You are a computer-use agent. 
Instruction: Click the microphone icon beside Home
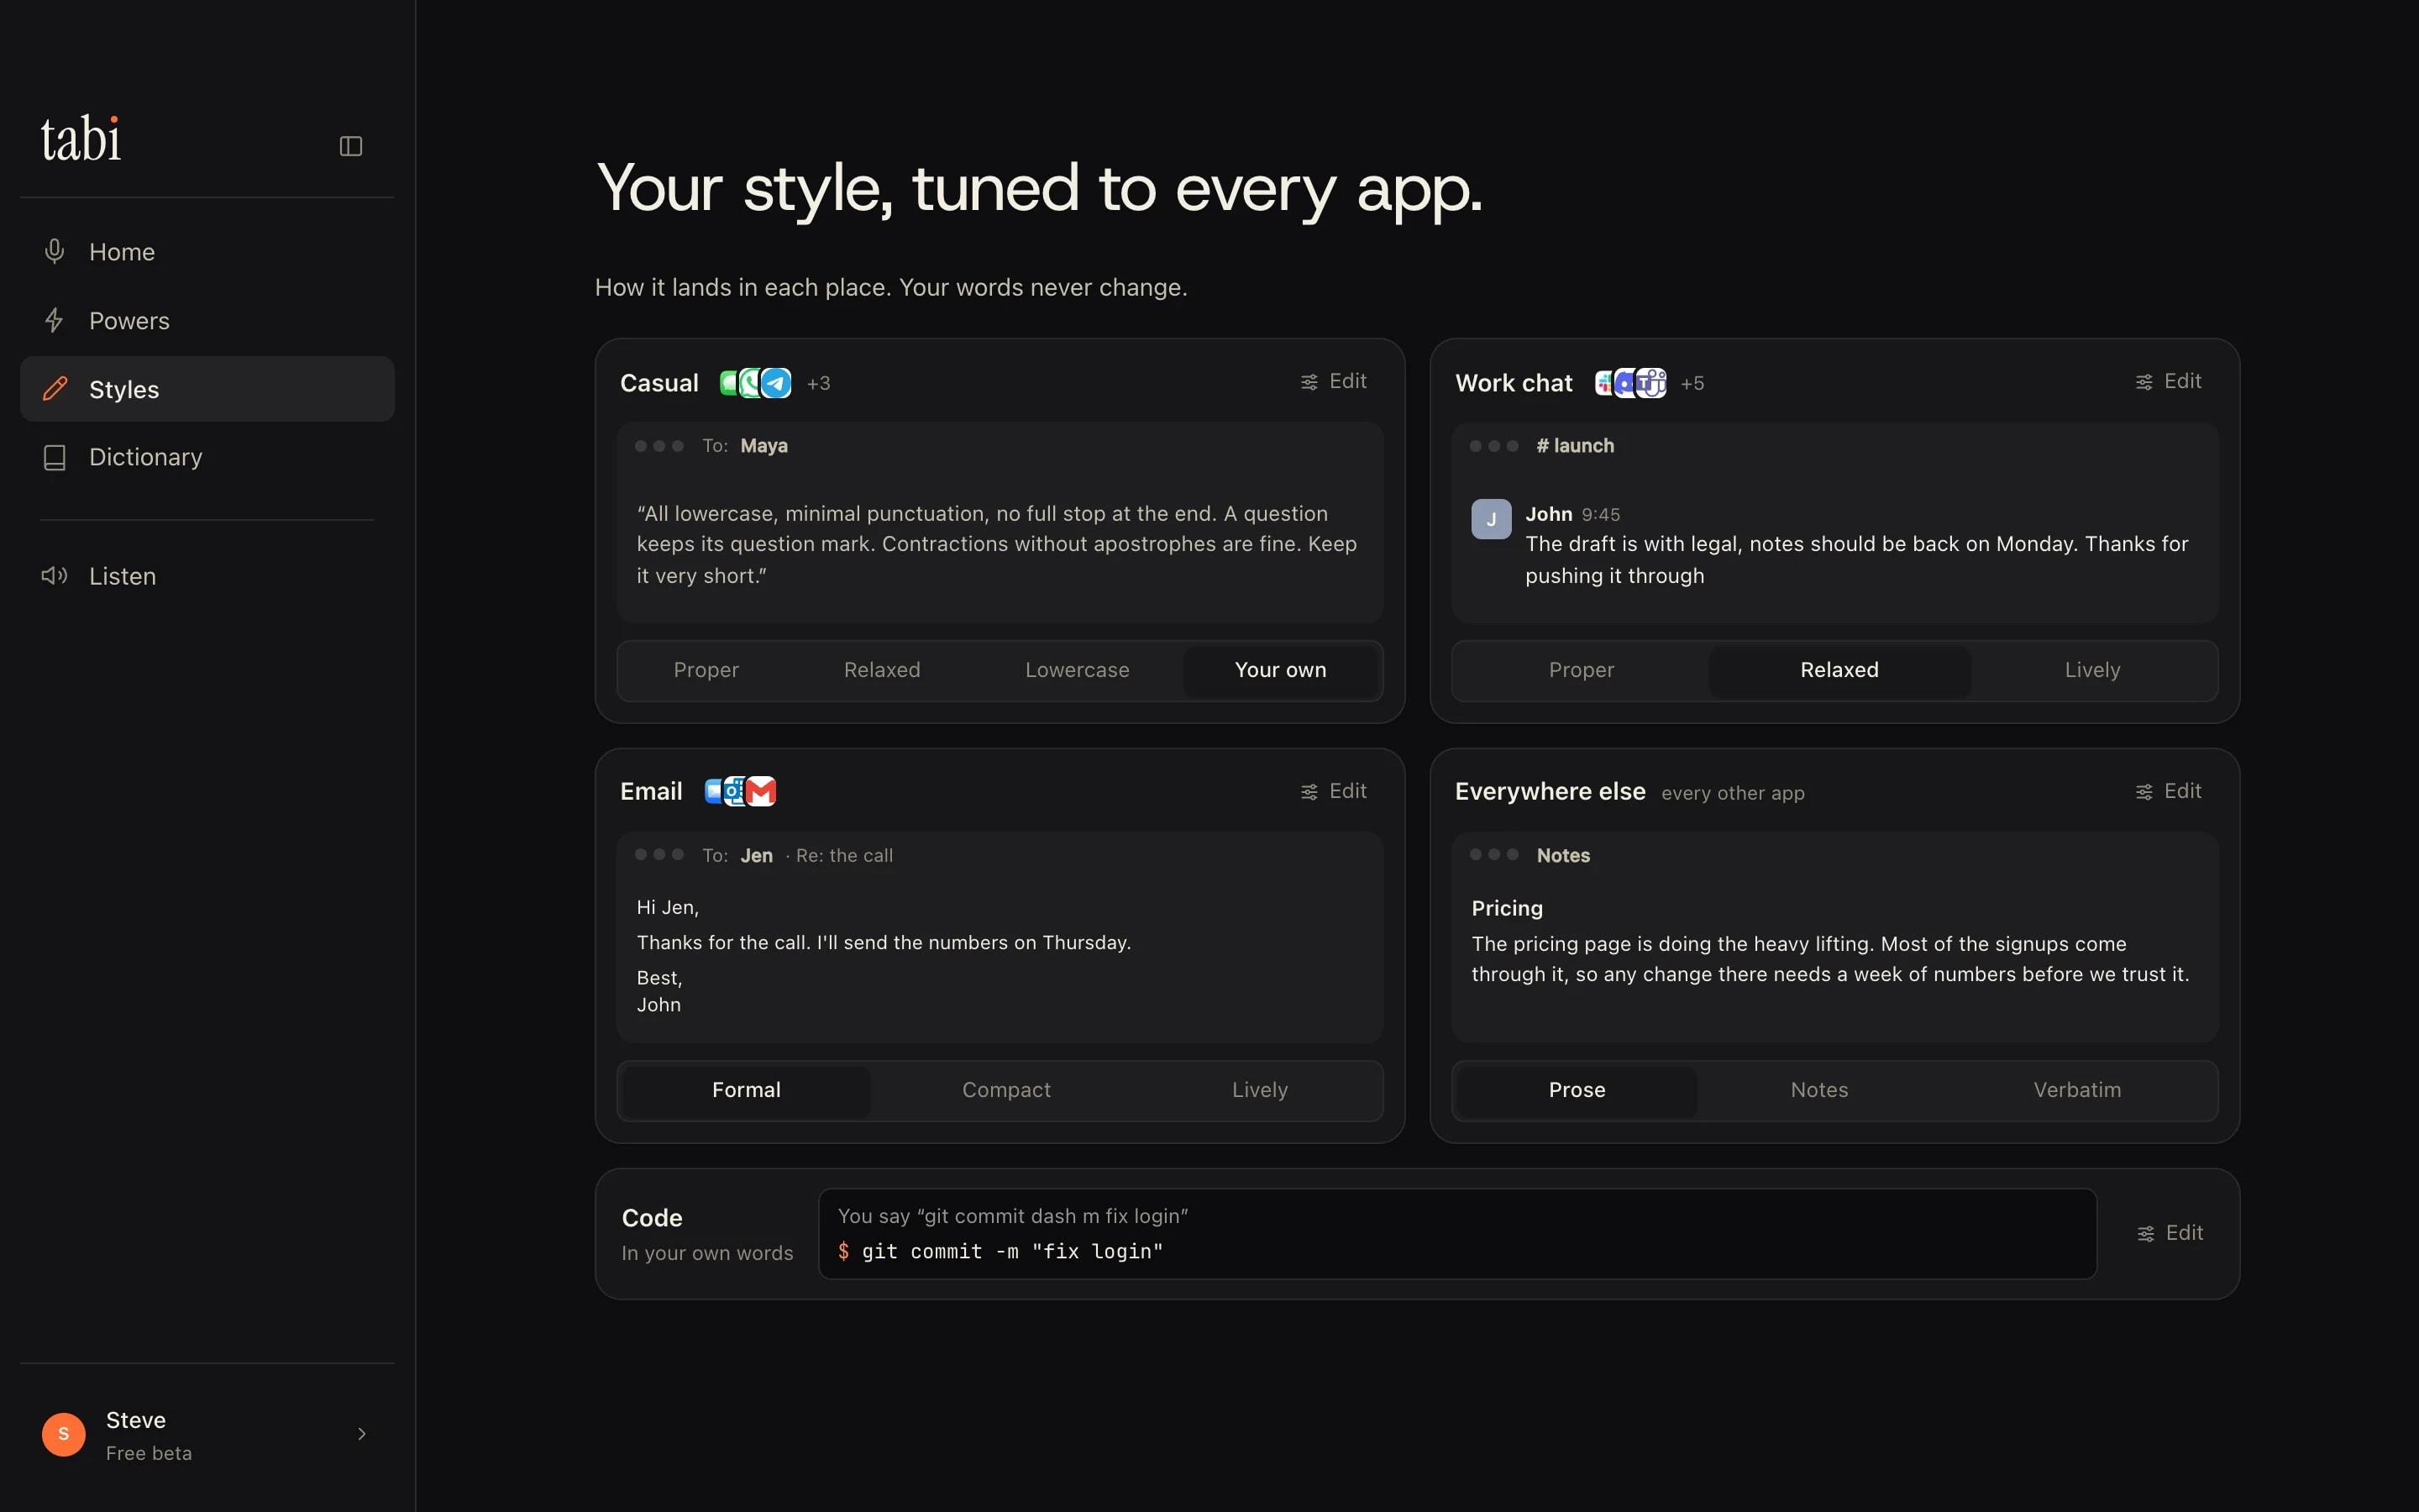(55, 251)
